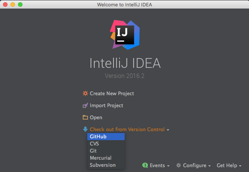Open the Events dropdown arrow

[x=168, y=166]
